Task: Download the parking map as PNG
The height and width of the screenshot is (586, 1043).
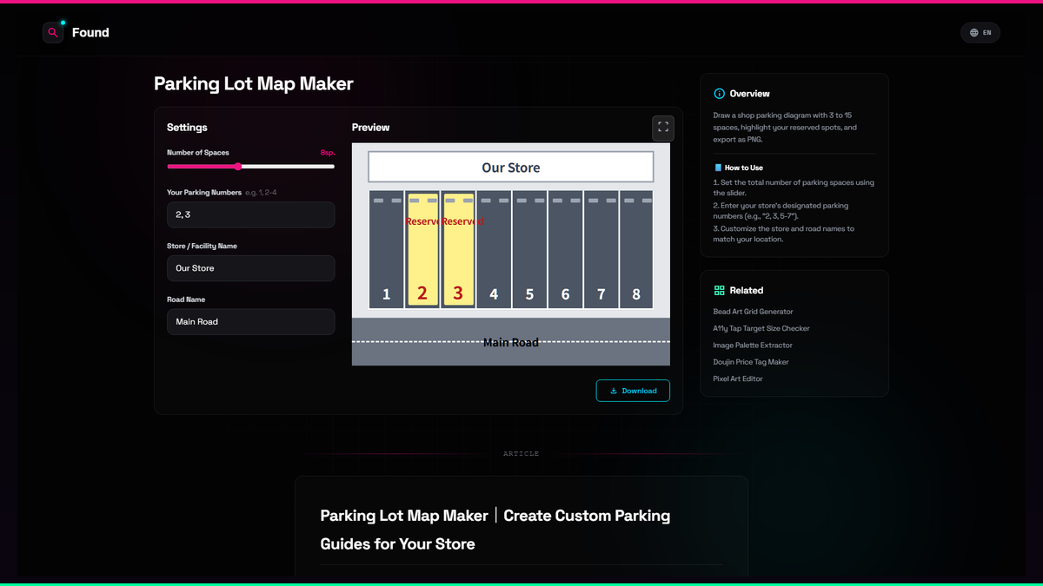Action: pos(633,391)
